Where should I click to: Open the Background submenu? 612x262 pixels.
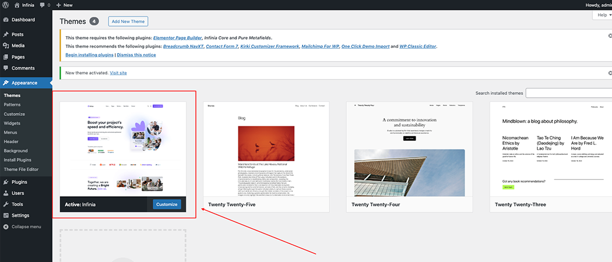[x=16, y=150]
